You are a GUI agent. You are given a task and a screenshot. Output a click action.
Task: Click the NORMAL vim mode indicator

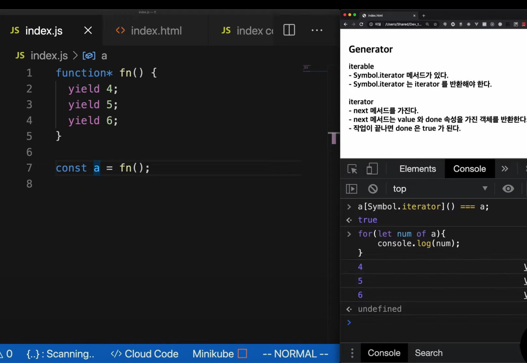point(295,354)
